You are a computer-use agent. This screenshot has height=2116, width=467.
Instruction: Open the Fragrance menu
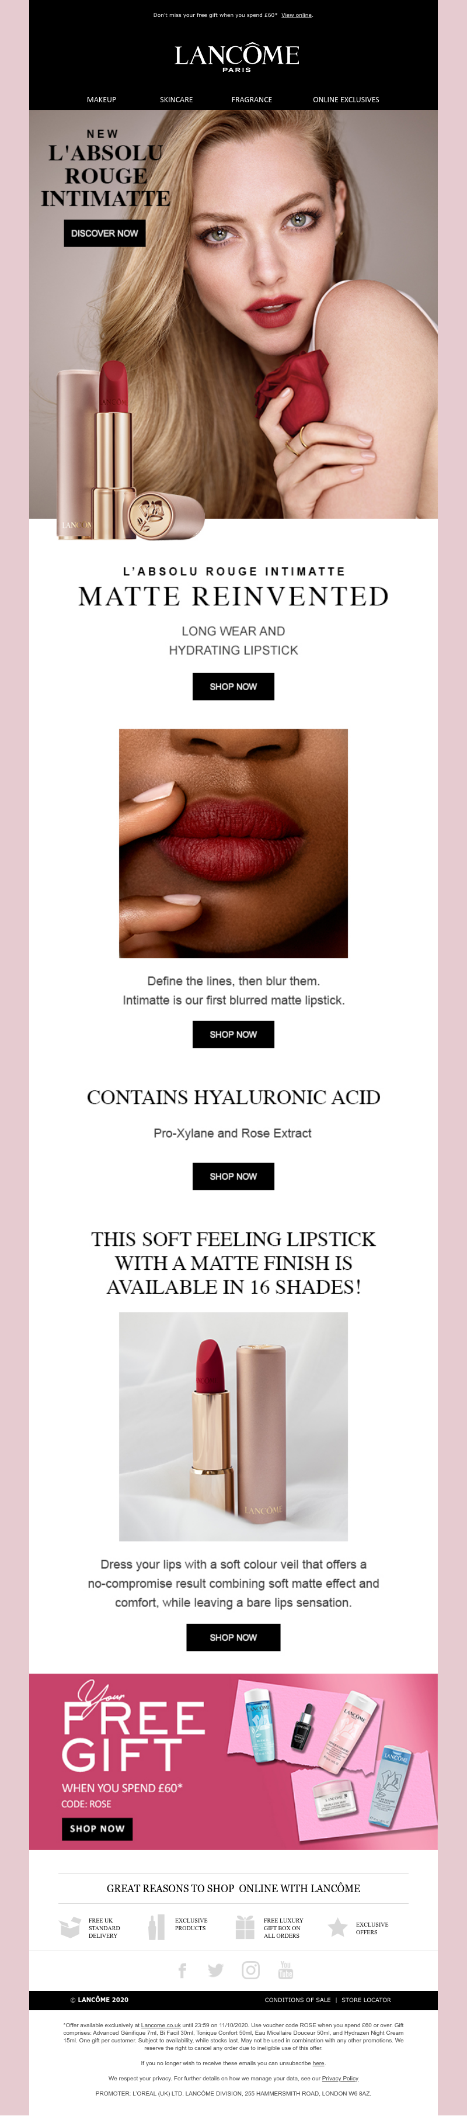point(252,99)
